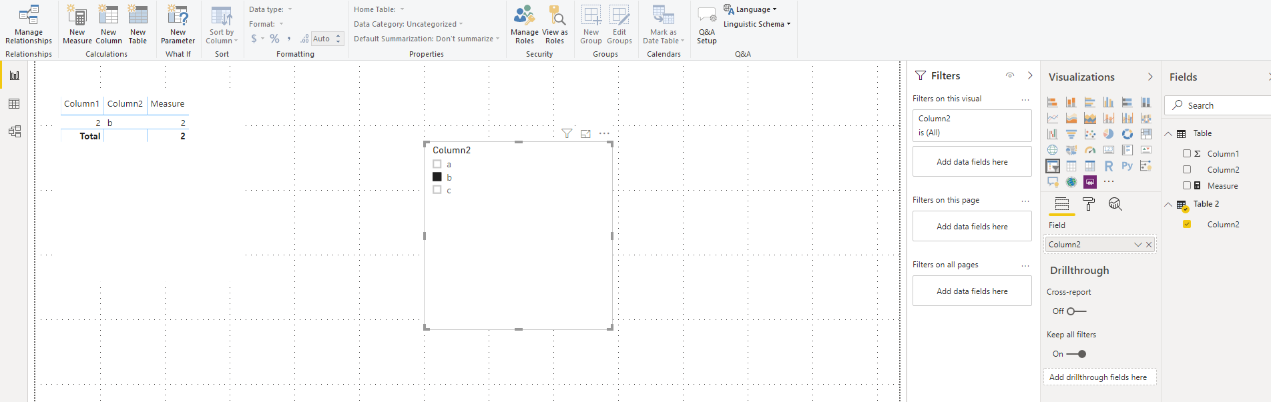Select the Treemap visualization
1271x402 pixels.
coord(1146,134)
